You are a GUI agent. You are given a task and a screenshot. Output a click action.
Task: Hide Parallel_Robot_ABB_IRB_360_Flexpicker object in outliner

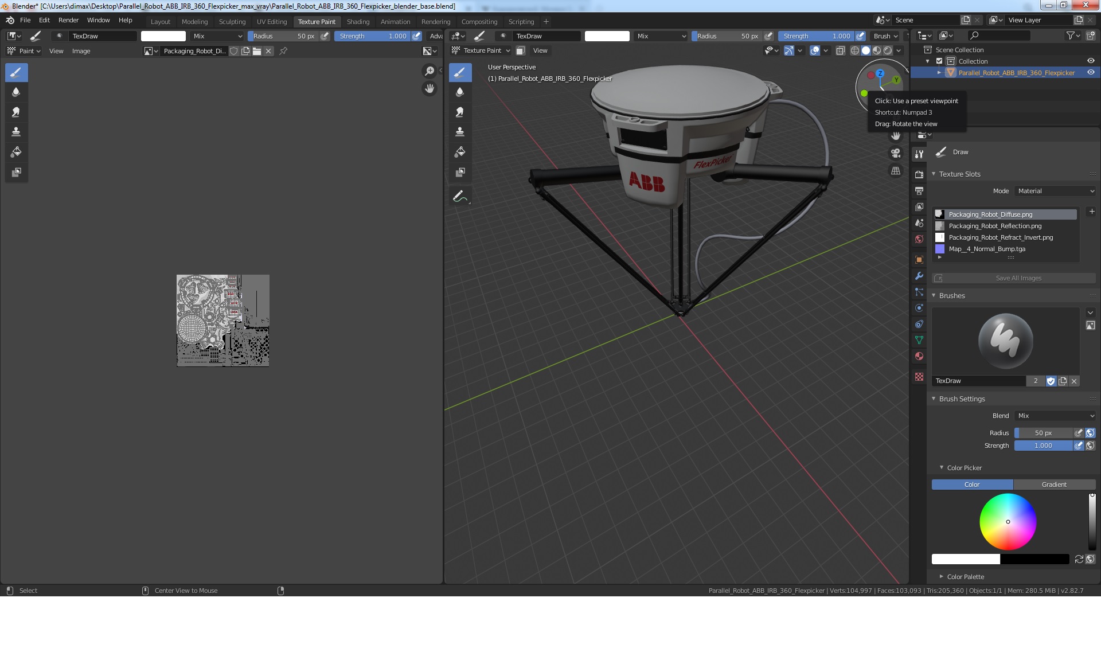1091,73
